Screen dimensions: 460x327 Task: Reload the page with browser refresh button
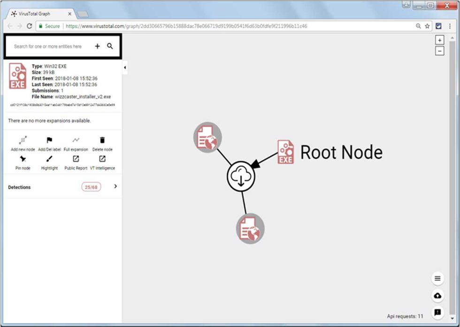(29, 26)
